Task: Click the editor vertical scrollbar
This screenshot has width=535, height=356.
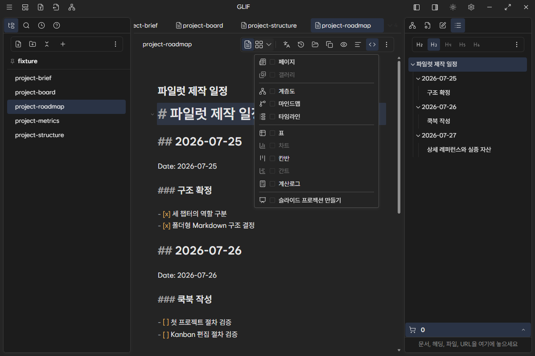Action: click(x=399, y=138)
